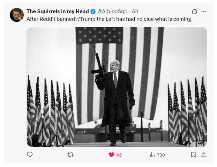Share the post using the upload arrow icon
Image resolution: width=217 pixels, height=167 pixels.
[x=204, y=155]
